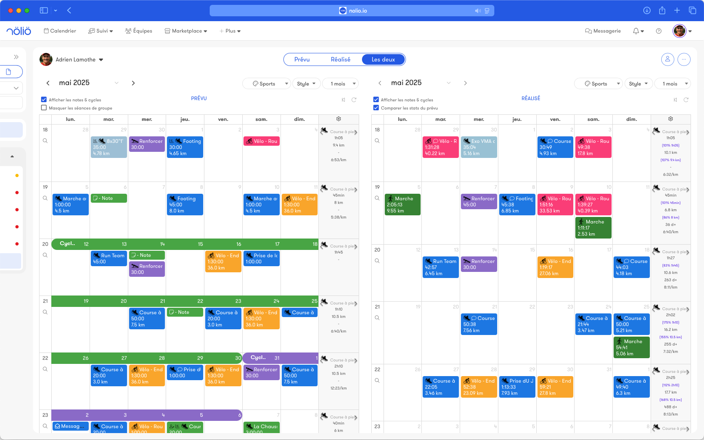Expand the left sidebar with double chevron
The image size is (704, 440).
[16, 57]
